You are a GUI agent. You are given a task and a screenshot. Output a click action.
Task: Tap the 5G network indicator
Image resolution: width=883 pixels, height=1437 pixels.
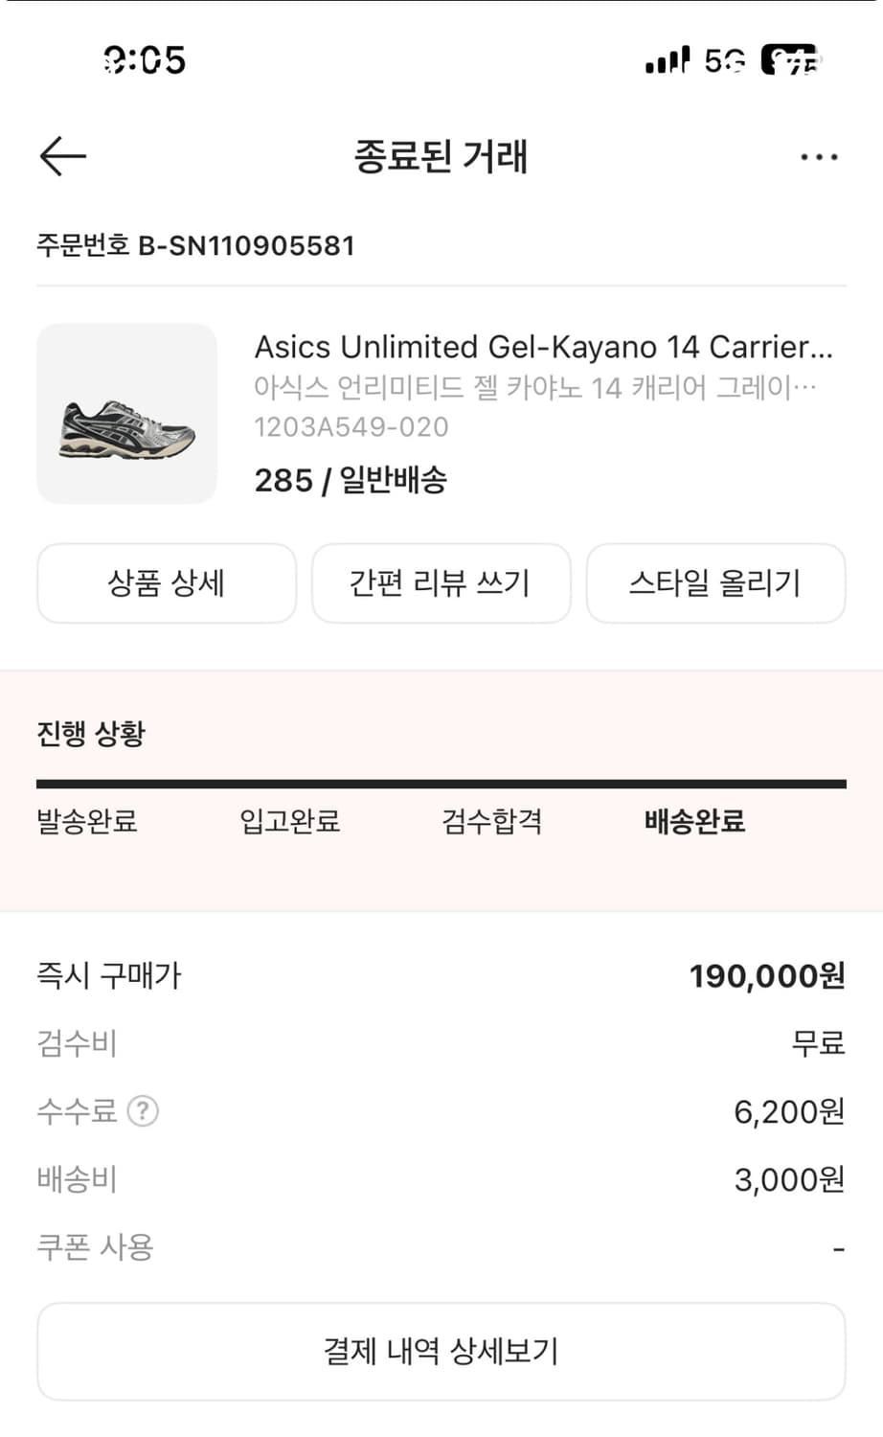[x=725, y=61]
